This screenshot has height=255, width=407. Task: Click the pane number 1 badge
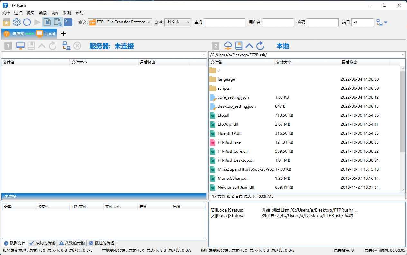(x=8, y=46)
